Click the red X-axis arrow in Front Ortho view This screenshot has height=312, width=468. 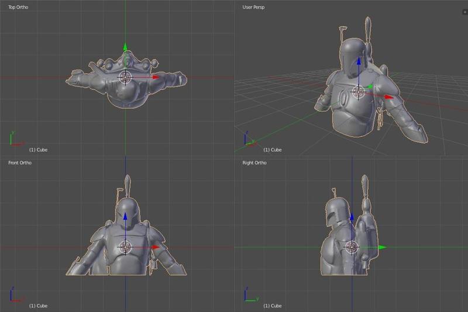coord(156,247)
